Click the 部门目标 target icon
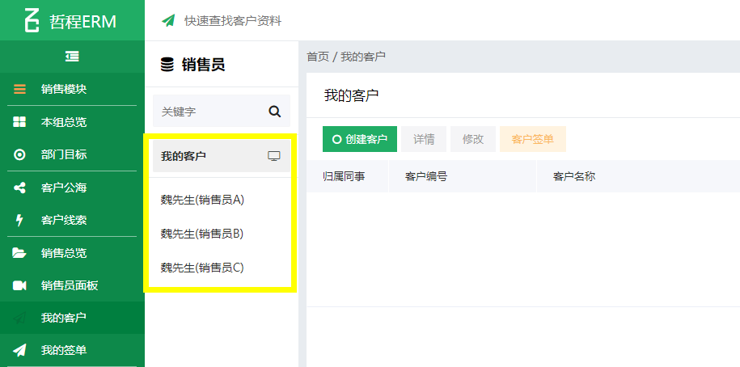The width and height of the screenshot is (740, 367). pos(19,154)
